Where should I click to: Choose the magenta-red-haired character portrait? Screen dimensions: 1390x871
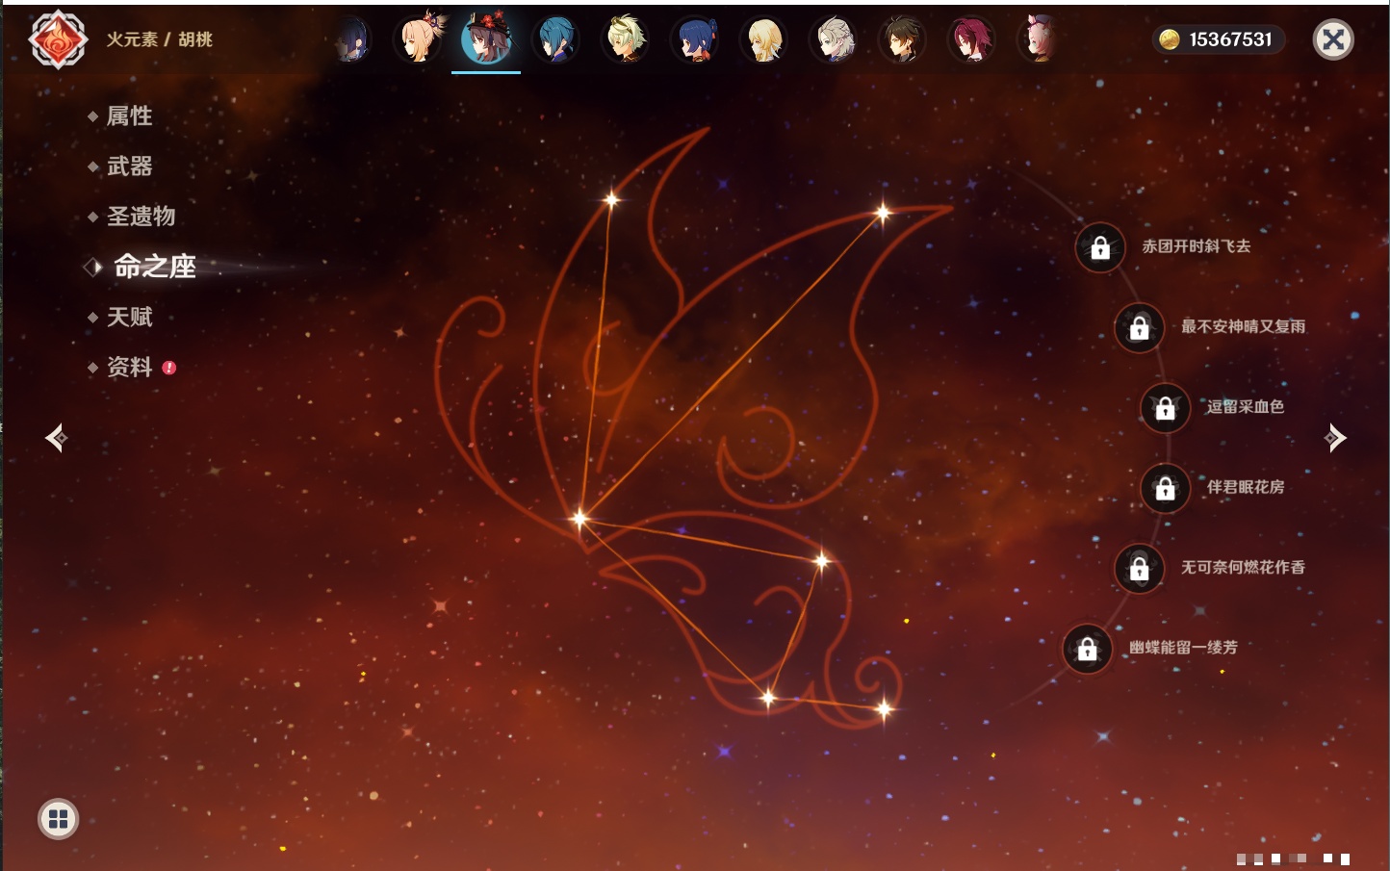[x=972, y=39]
